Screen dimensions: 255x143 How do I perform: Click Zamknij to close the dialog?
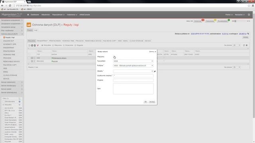click(x=152, y=52)
